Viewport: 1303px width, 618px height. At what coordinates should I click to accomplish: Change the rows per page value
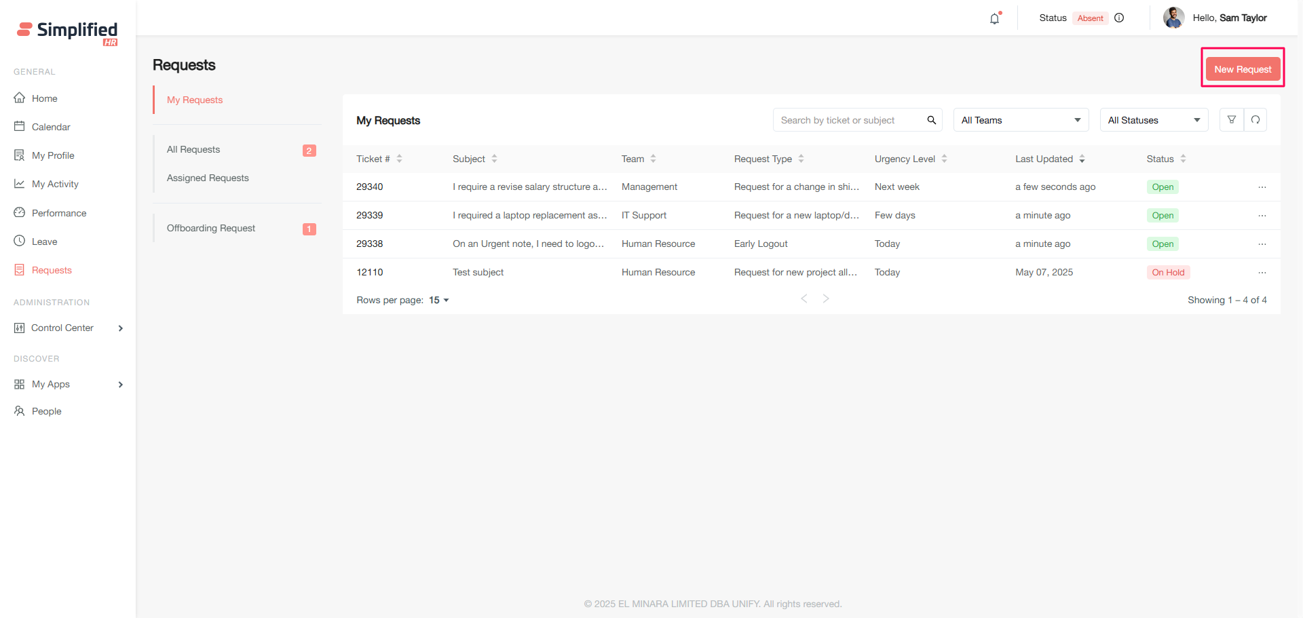(438, 300)
